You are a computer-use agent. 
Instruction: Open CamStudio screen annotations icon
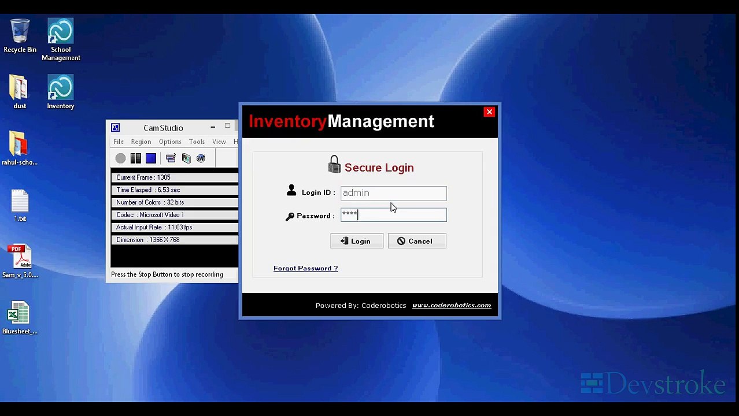coord(171,158)
